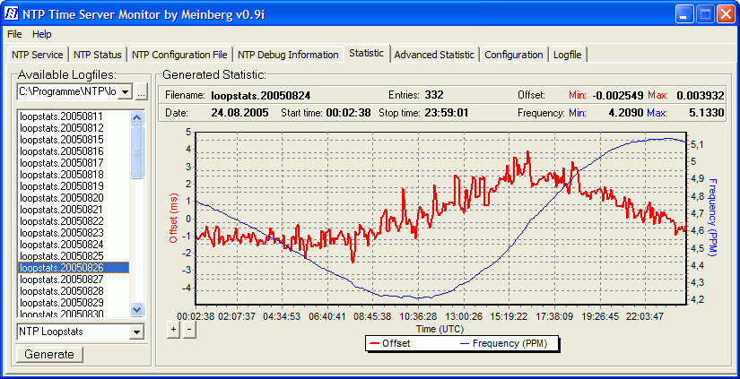Open the Logfile tab
Viewport: 740px width, 379px height.
[x=567, y=55]
